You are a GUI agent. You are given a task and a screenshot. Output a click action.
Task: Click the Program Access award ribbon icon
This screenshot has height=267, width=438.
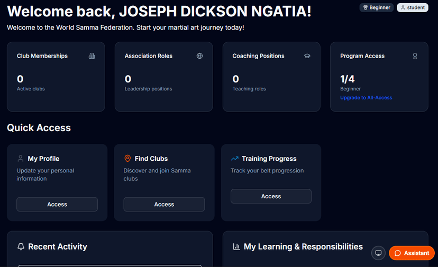[x=415, y=56]
